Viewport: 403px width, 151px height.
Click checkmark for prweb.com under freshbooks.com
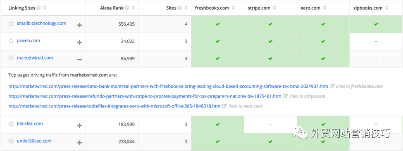coord(217,41)
